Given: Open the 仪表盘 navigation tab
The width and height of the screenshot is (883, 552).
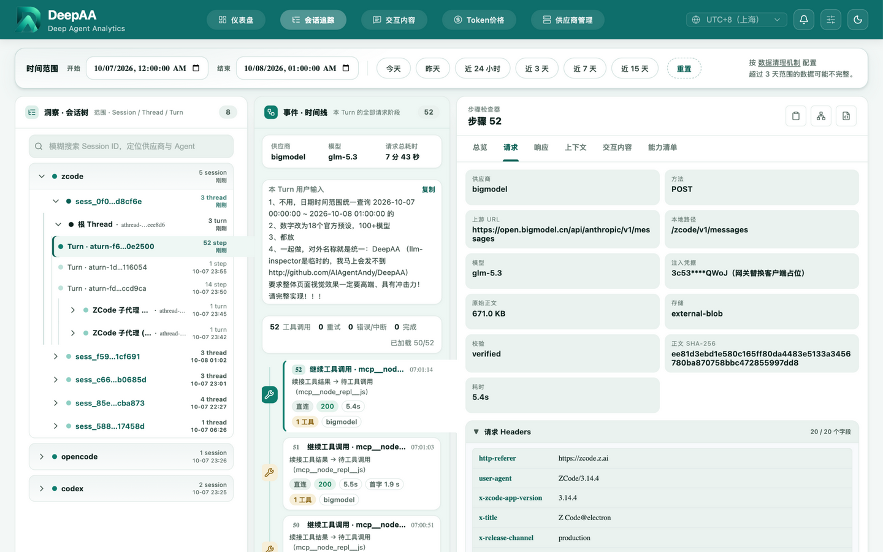Looking at the screenshot, I should 236,20.
